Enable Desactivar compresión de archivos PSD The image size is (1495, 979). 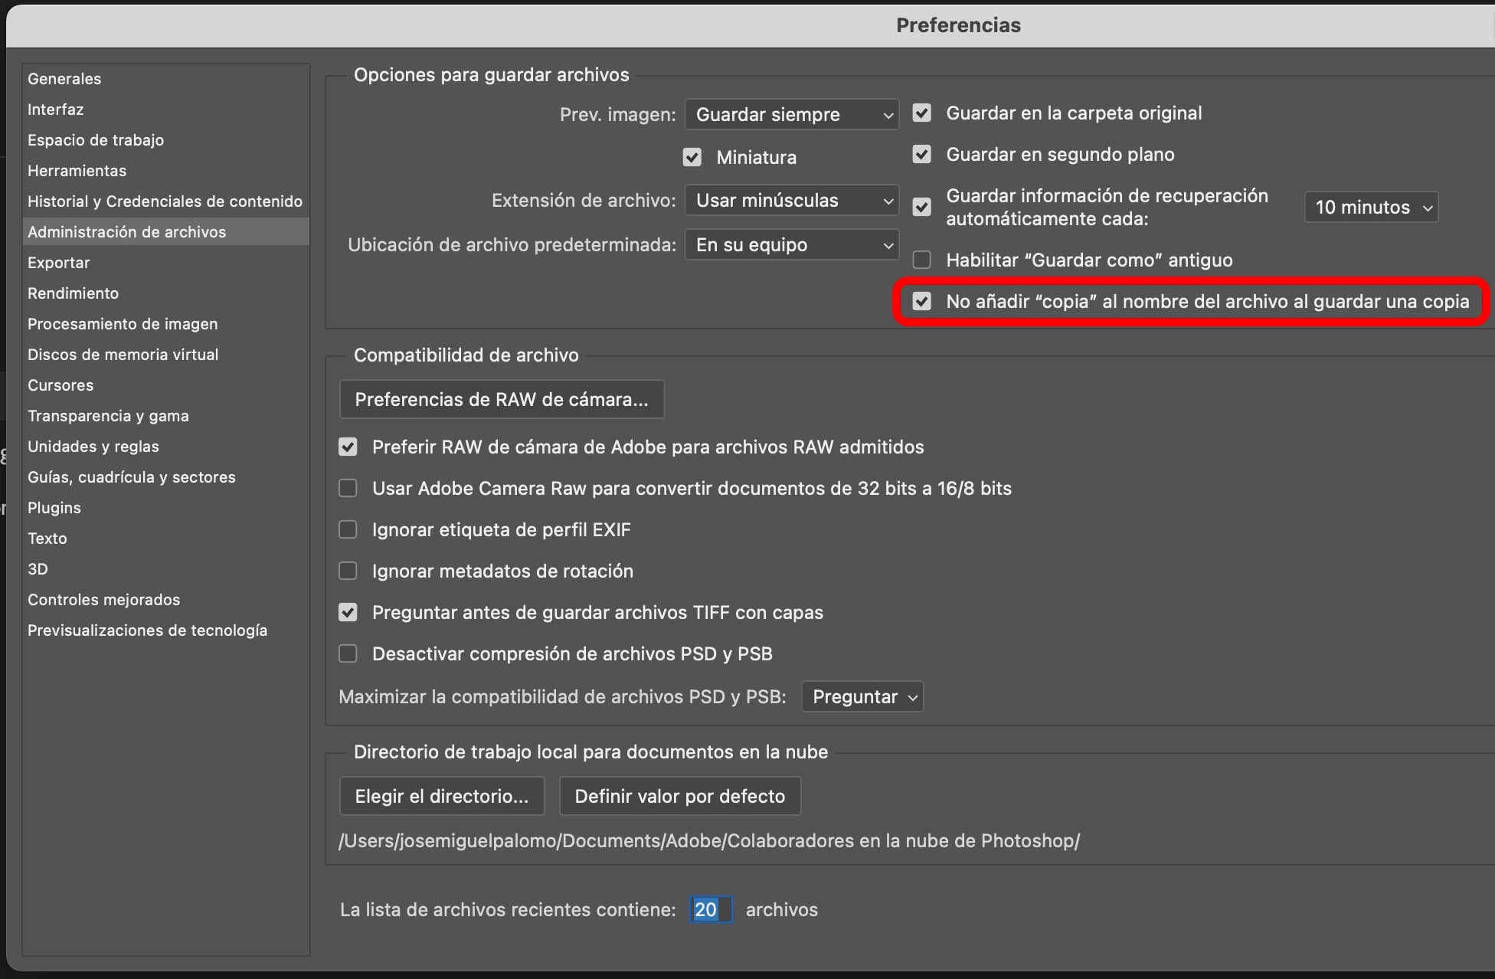tap(348, 654)
